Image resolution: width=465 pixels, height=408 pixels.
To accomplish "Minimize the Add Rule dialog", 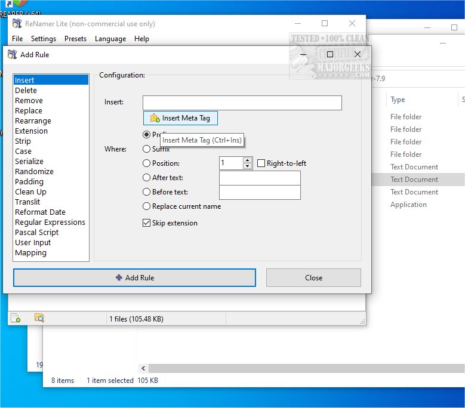I will pyautogui.click(x=303, y=54).
